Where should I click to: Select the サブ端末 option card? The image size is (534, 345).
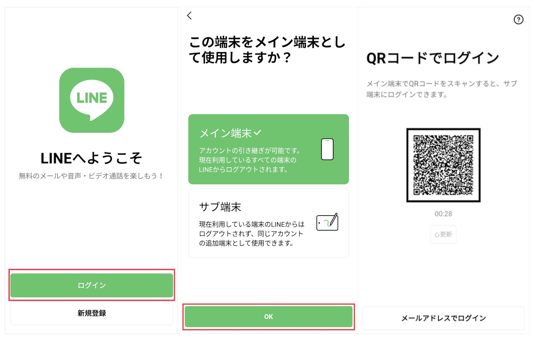coord(268,223)
